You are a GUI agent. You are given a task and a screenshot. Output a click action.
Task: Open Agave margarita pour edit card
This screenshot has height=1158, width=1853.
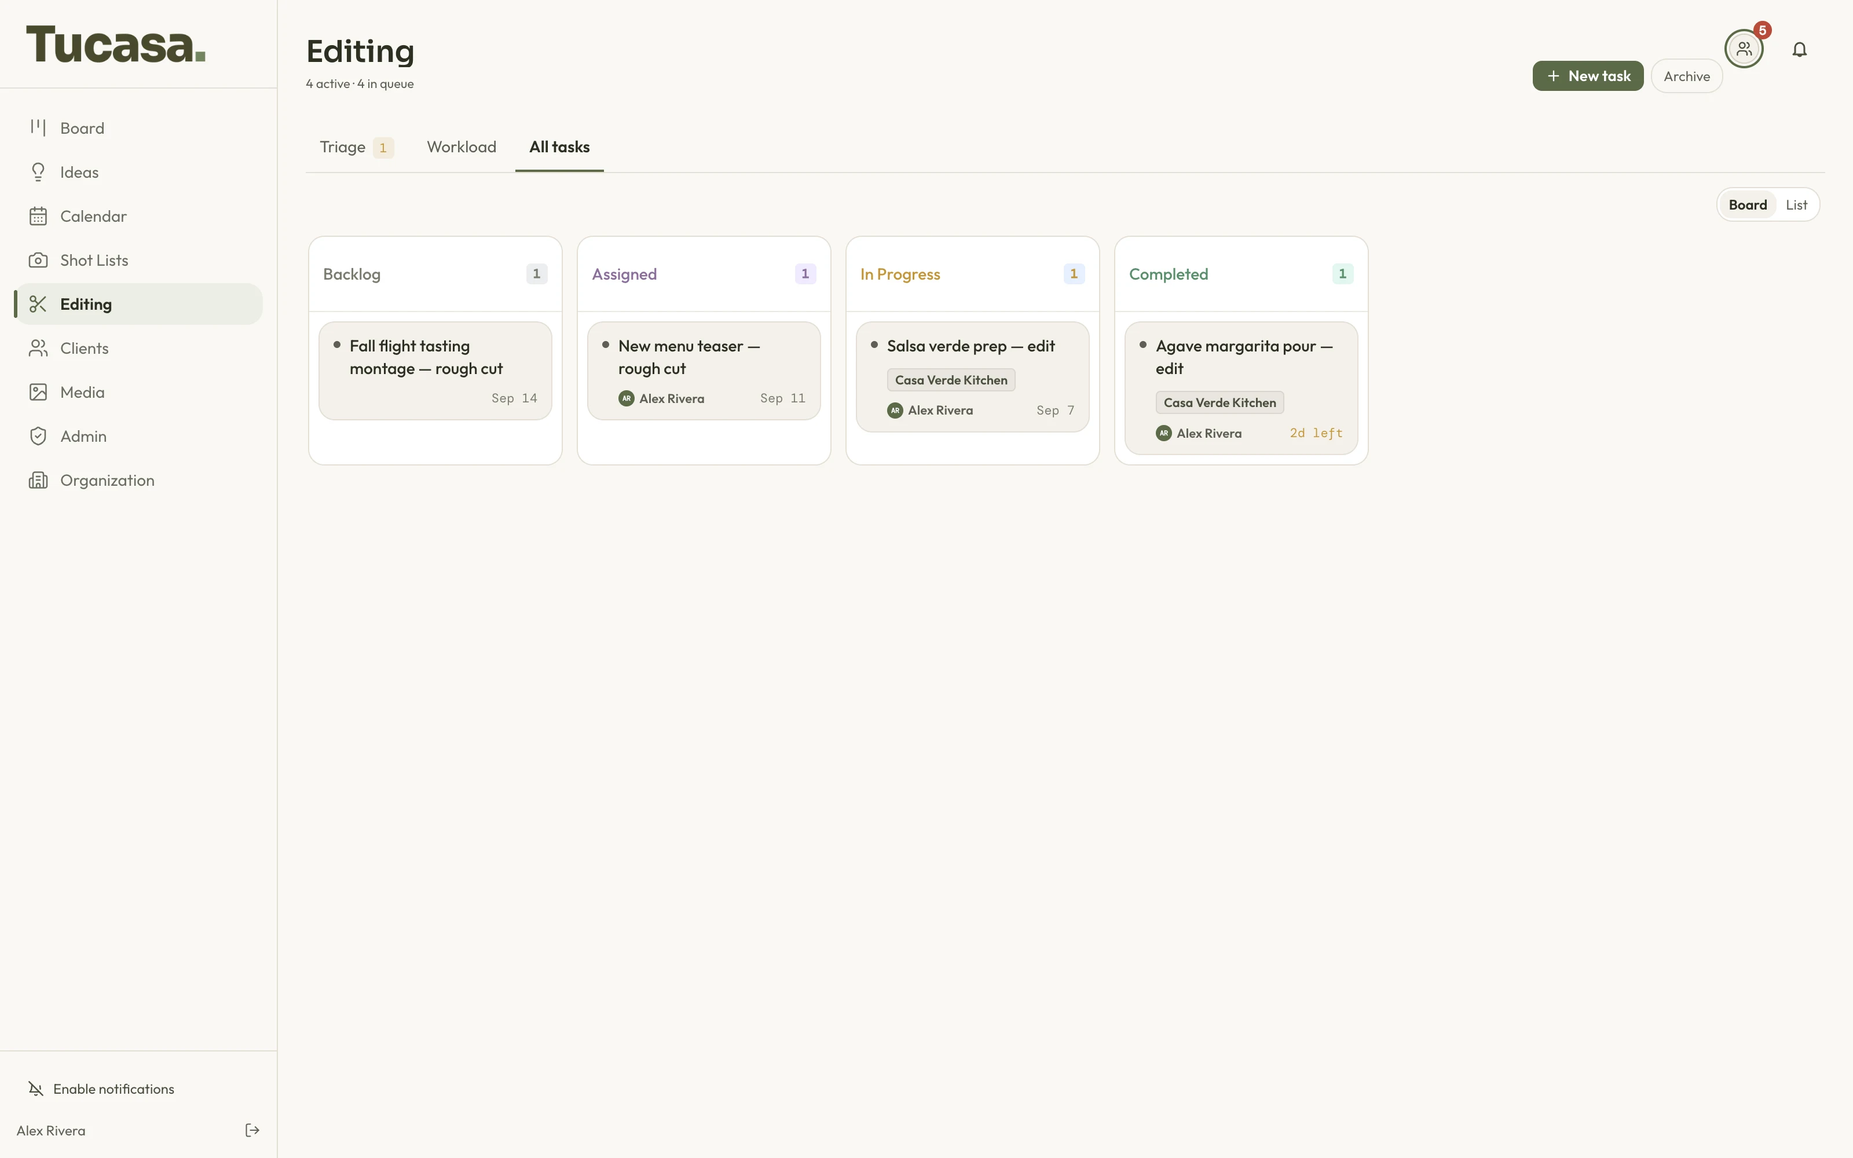tap(1241, 389)
